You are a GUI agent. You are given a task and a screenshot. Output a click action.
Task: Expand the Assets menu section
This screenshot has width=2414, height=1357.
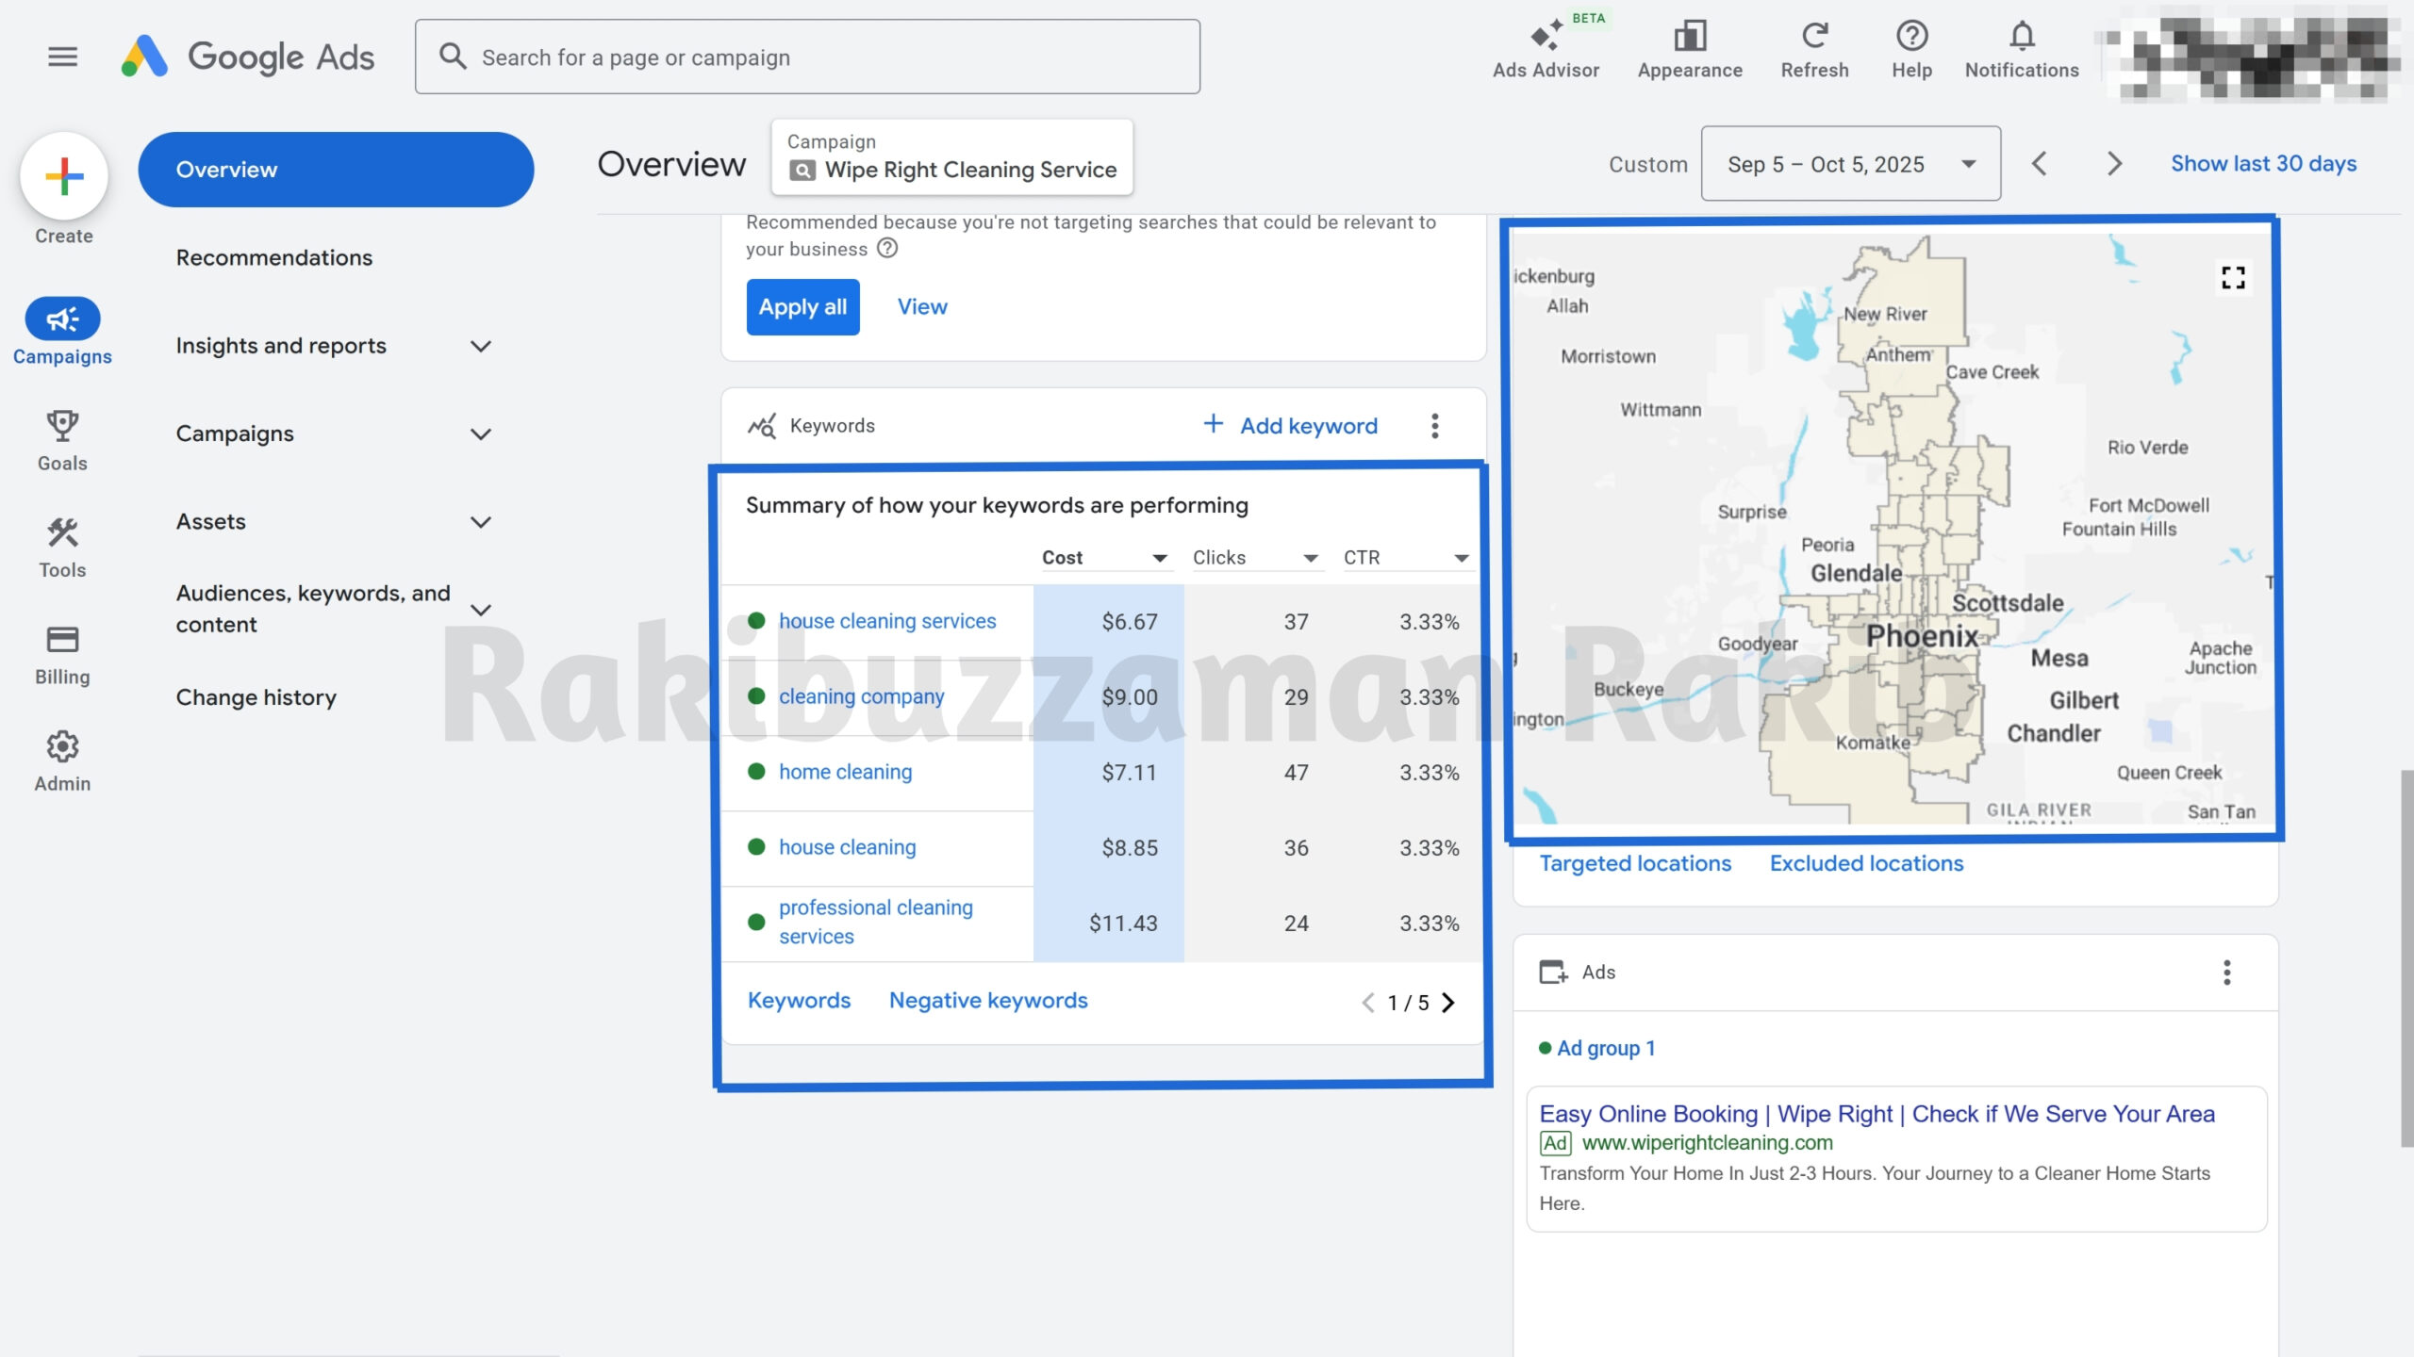click(480, 522)
